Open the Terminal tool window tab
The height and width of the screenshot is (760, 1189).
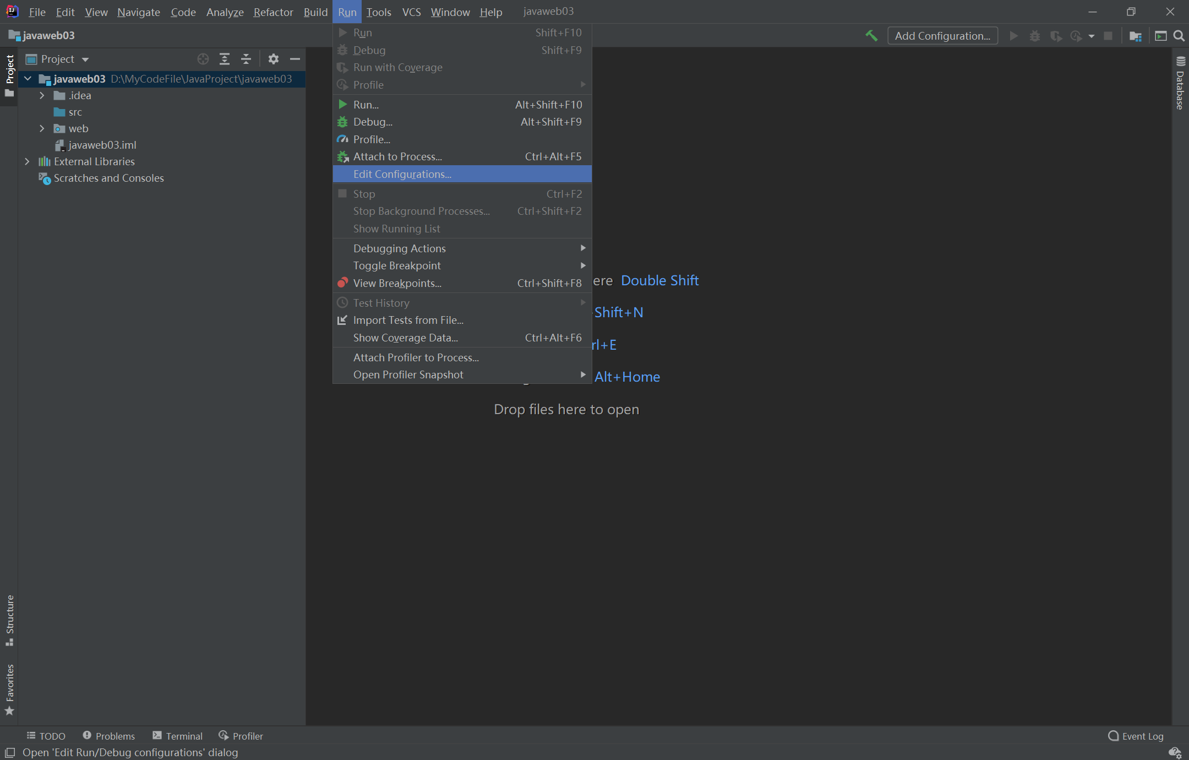tap(178, 736)
